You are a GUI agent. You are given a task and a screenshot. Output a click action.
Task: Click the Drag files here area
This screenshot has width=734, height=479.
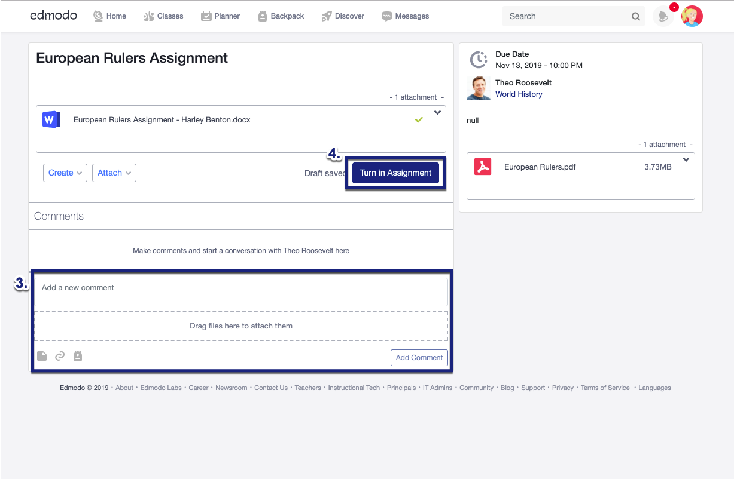pos(241,326)
